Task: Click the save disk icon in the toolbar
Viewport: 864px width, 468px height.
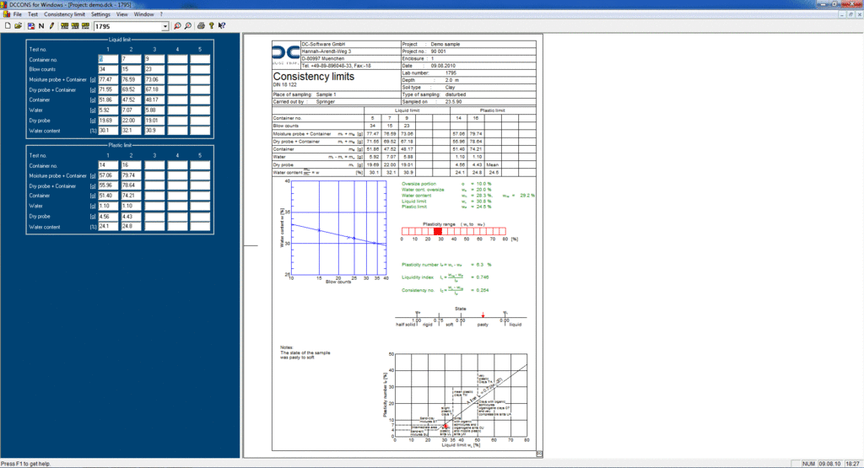Action: click(x=30, y=26)
